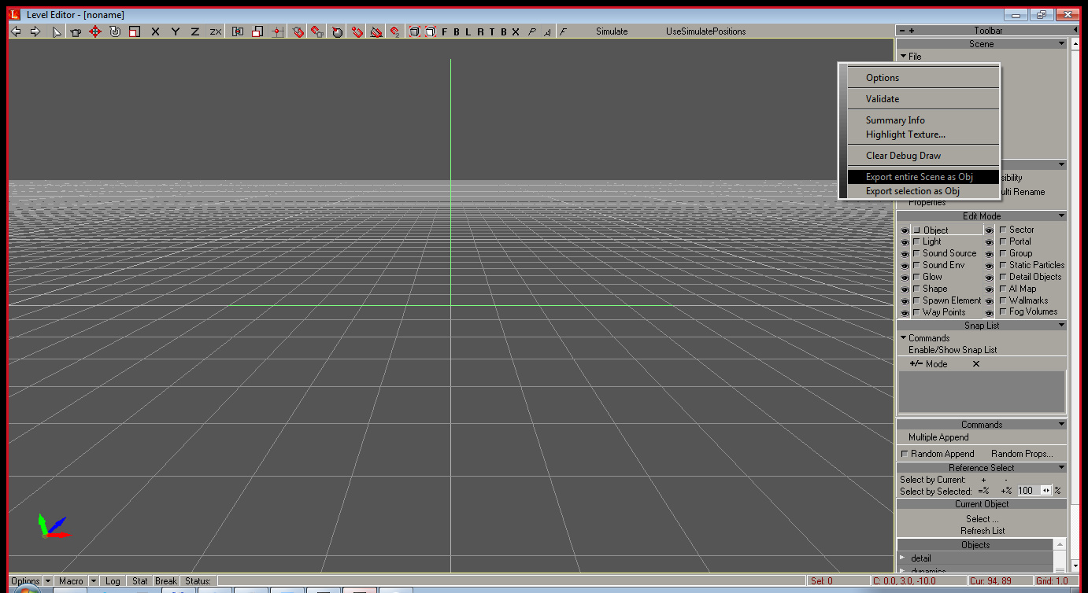
Task: Click the percent value field showing 100
Action: (1027, 491)
